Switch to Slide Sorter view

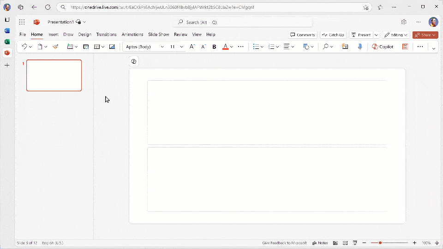point(345,243)
